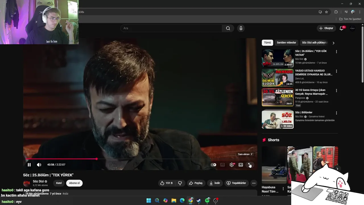Screen dimensions: 364x205
Task: Bookmark page with star icon
Action: coord(326,12)
